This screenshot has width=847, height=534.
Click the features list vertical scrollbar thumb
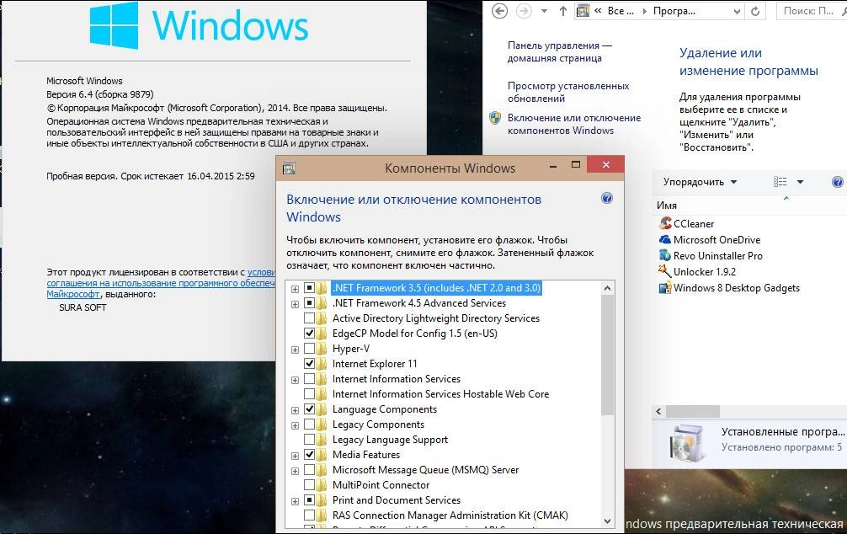coord(607,355)
